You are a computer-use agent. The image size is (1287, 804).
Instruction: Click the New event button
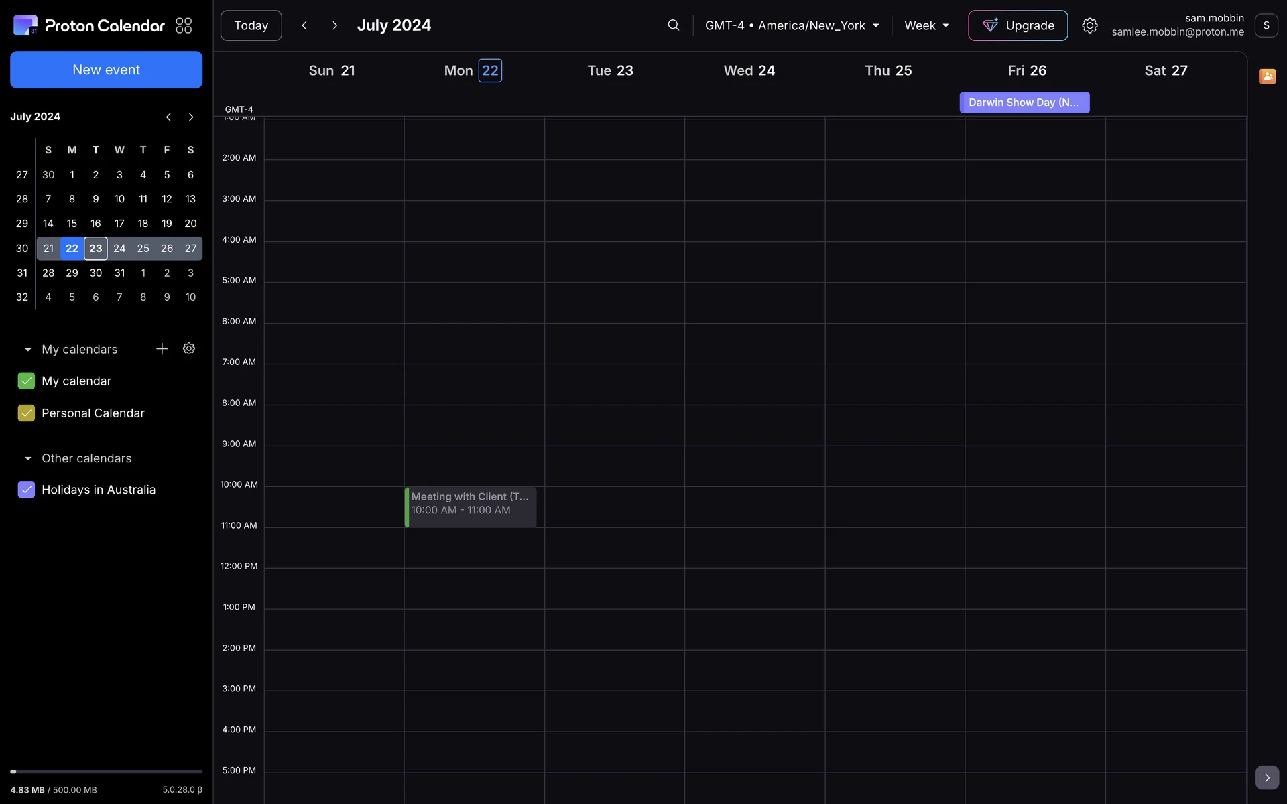pyautogui.click(x=106, y=70)
